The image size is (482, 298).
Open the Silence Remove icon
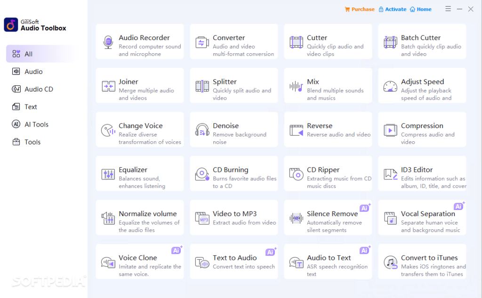pyautogui.click(x=296, y=218)
